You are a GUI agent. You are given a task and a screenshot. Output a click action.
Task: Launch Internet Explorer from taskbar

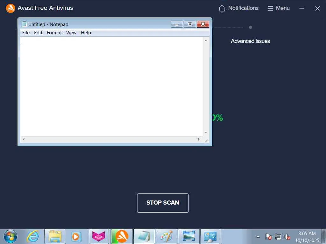click(x=33, y=236)
